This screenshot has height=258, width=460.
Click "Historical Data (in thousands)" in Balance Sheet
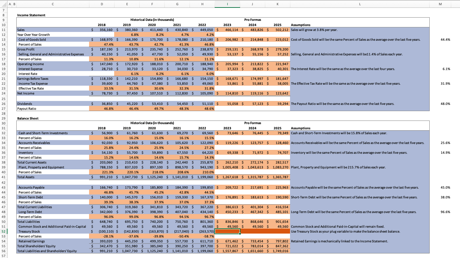click(152, 123)
